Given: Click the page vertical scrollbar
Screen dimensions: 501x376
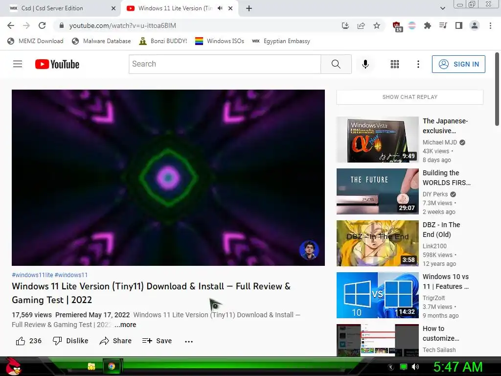Looking at the screenshot, I should click(497, 89).
